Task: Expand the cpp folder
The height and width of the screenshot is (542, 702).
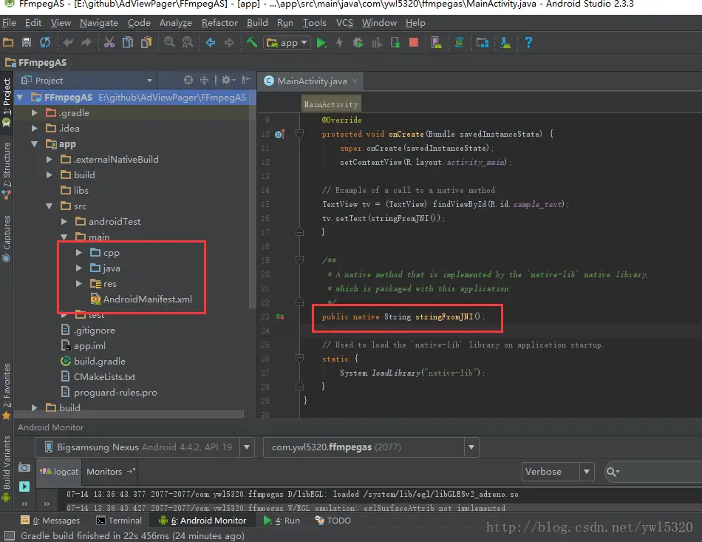Action: coord(79,253)
